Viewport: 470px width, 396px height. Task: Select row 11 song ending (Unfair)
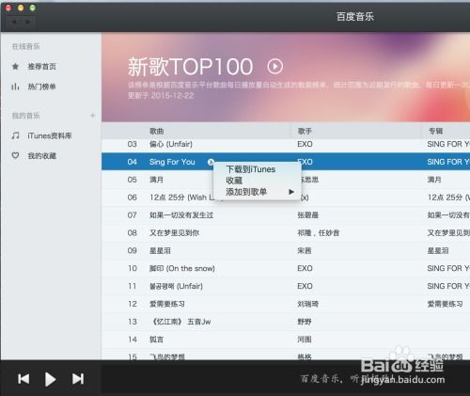176,286
